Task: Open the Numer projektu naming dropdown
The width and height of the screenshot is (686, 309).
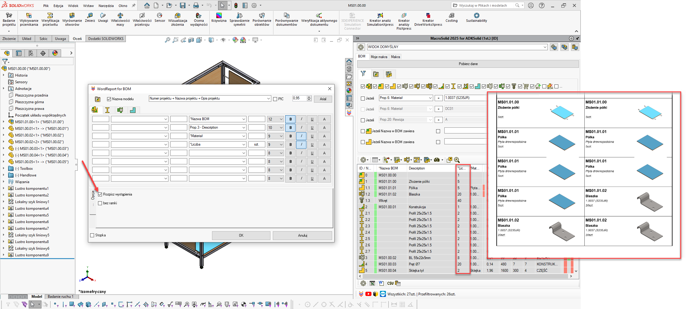Action: coord(268,99)
